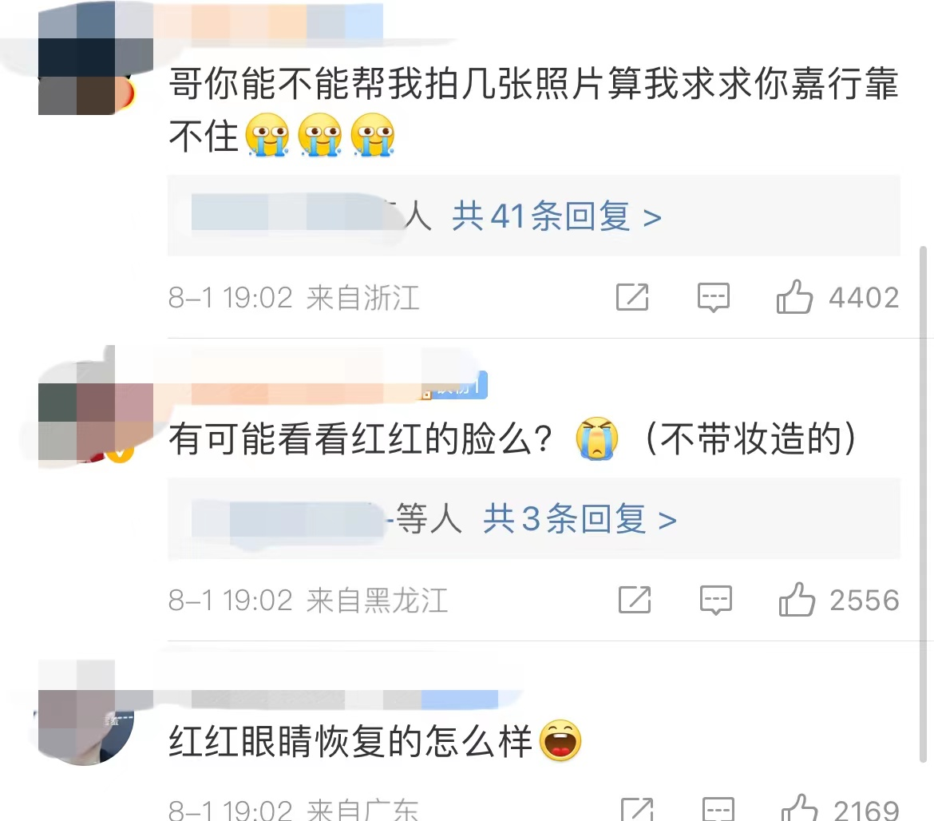Share the comment posted from 广东
934x821 pixels.
(x=637, y=809)
